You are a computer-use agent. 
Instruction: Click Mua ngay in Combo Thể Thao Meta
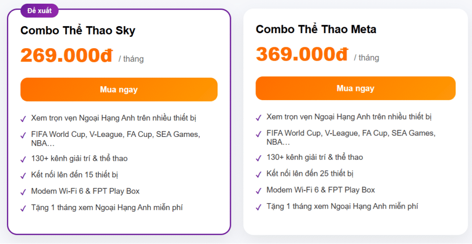pos(355,88)
